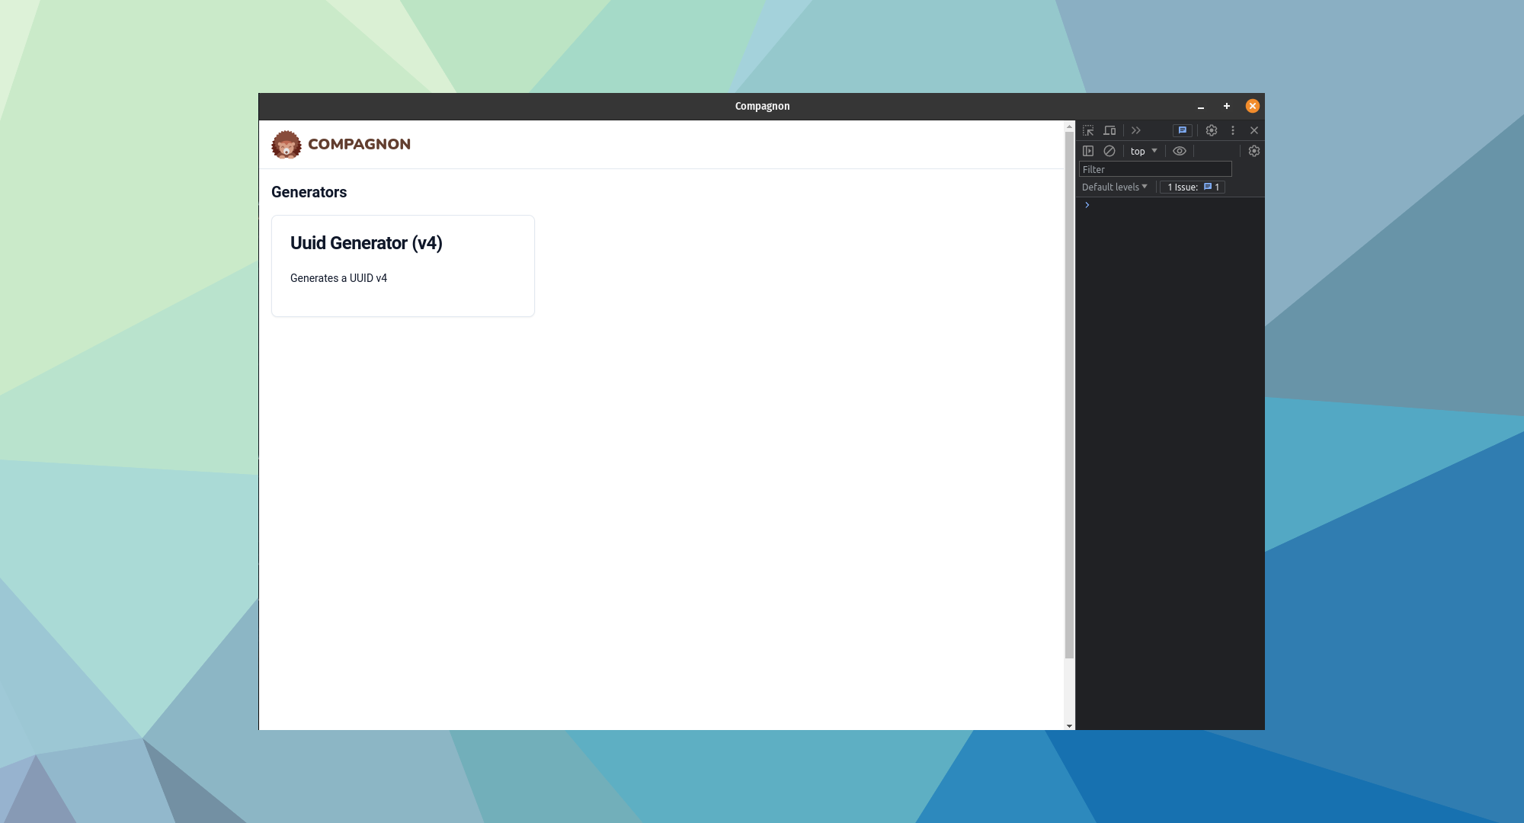
Task: Close the DevTools panel
Action: (1254, 130)
